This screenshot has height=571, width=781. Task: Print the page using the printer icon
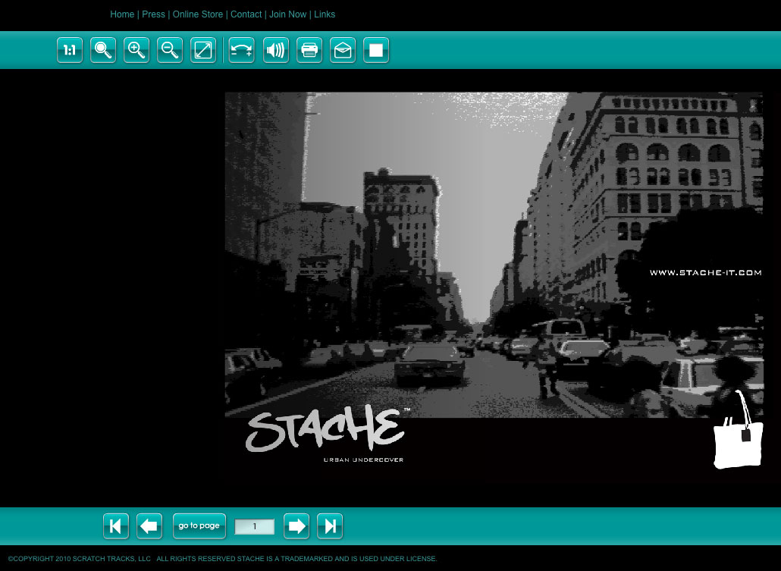coord(309,50)
